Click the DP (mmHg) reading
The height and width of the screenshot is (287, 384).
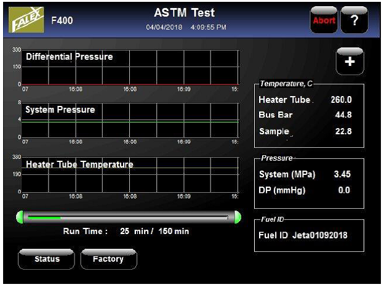344,190
